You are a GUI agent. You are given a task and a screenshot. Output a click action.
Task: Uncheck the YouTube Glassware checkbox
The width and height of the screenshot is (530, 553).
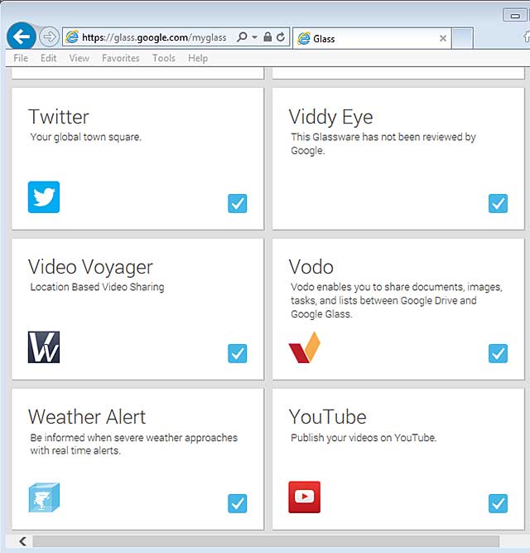click(x=498, y=503)
